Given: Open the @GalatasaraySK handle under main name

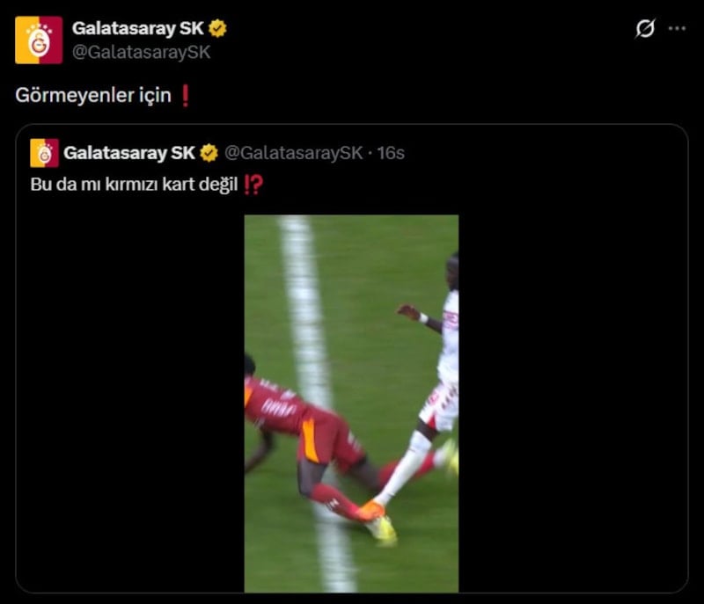Looking at the screenshot, I should [142, 52].
